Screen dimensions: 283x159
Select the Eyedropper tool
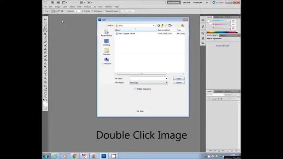click(45, 38)
